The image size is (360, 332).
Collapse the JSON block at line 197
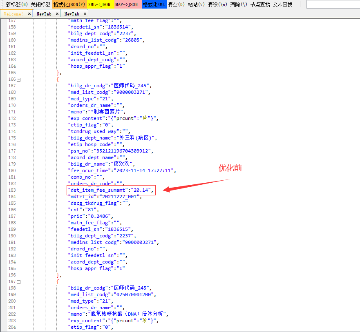click(x=19, y=282)
